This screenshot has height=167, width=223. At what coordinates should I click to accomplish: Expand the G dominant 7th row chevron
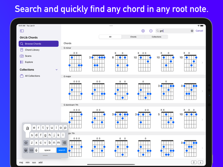point(202,120)
